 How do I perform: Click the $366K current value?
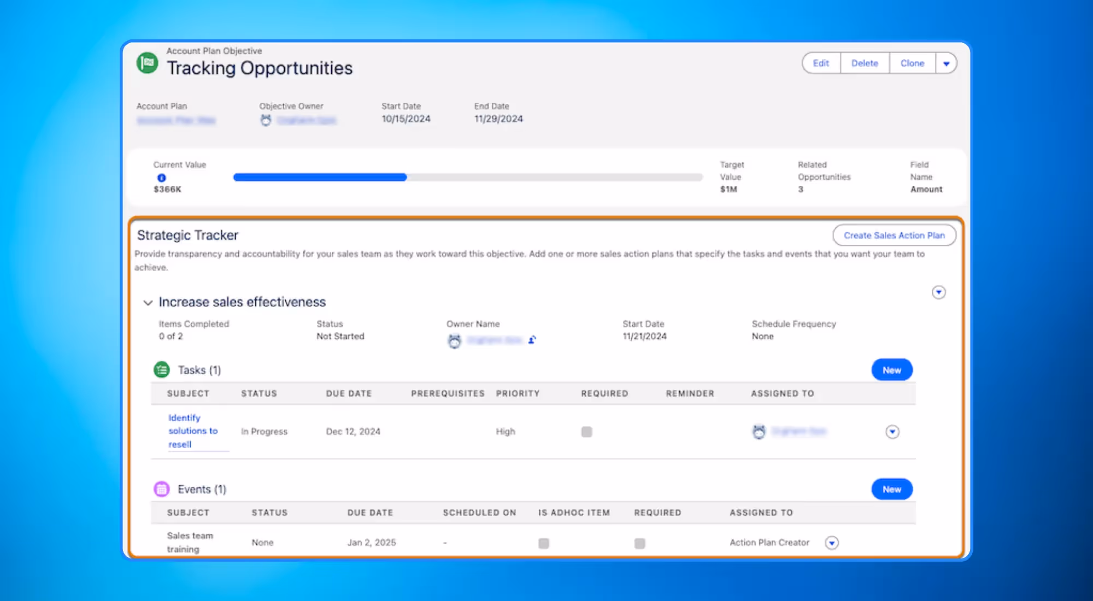(x=167, y=189)
